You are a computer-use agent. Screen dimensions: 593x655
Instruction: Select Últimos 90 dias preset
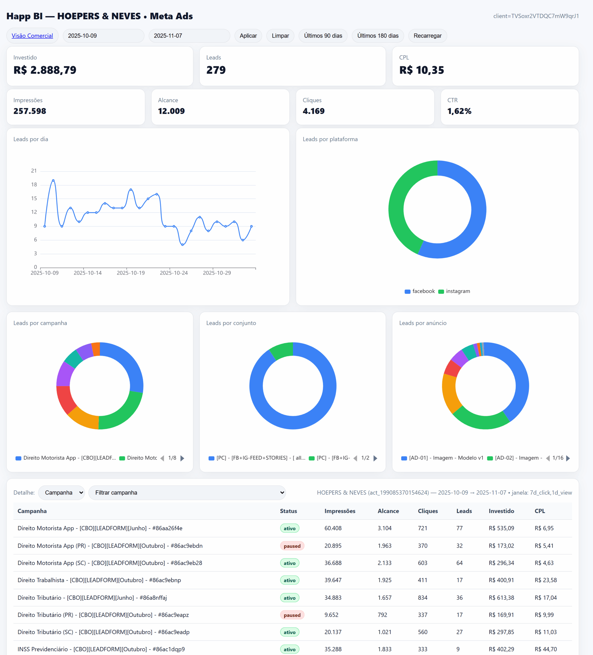tap(323, 36)
